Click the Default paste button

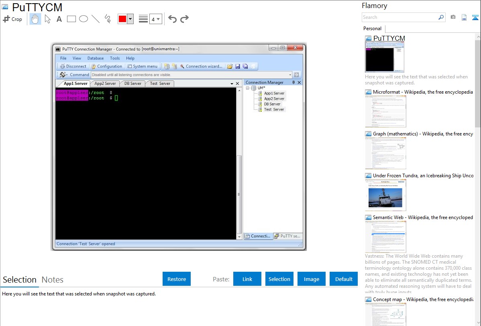coord(344,279)
